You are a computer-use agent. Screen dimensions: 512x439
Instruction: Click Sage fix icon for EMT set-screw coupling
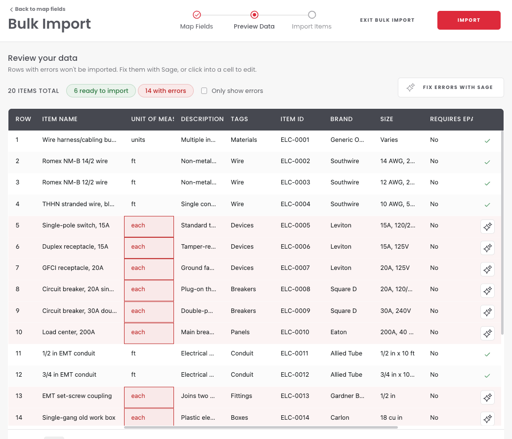(x=487, y=397)
